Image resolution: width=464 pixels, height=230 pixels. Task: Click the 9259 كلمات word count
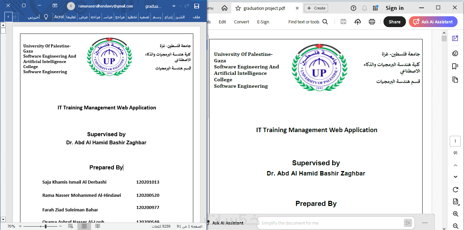point(161,226)
